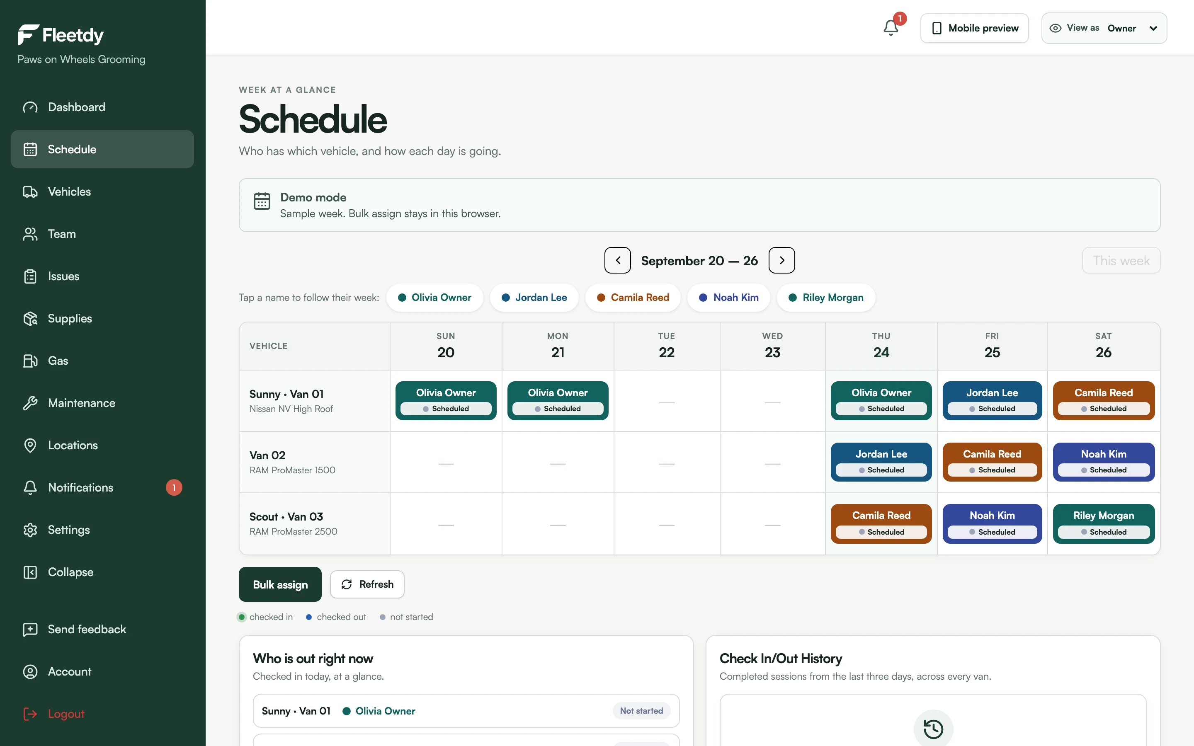Click the Maintenance wrench icon
This screenshot has height=746, width=1194.
(x=30, y=403)
